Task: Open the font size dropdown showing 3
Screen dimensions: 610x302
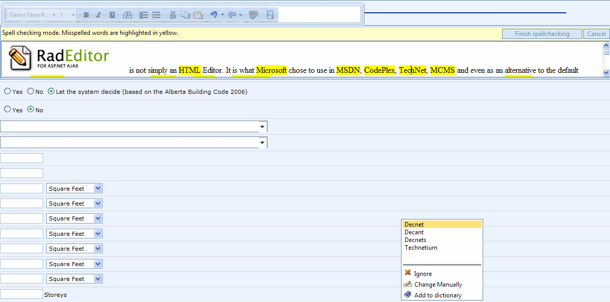Action: coord(67,15)
